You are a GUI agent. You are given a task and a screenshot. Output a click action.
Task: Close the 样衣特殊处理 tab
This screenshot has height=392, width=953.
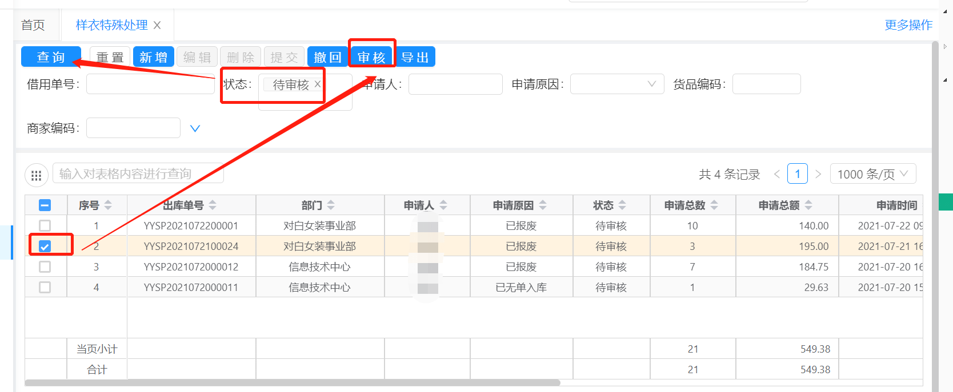[x=157, y=25]
